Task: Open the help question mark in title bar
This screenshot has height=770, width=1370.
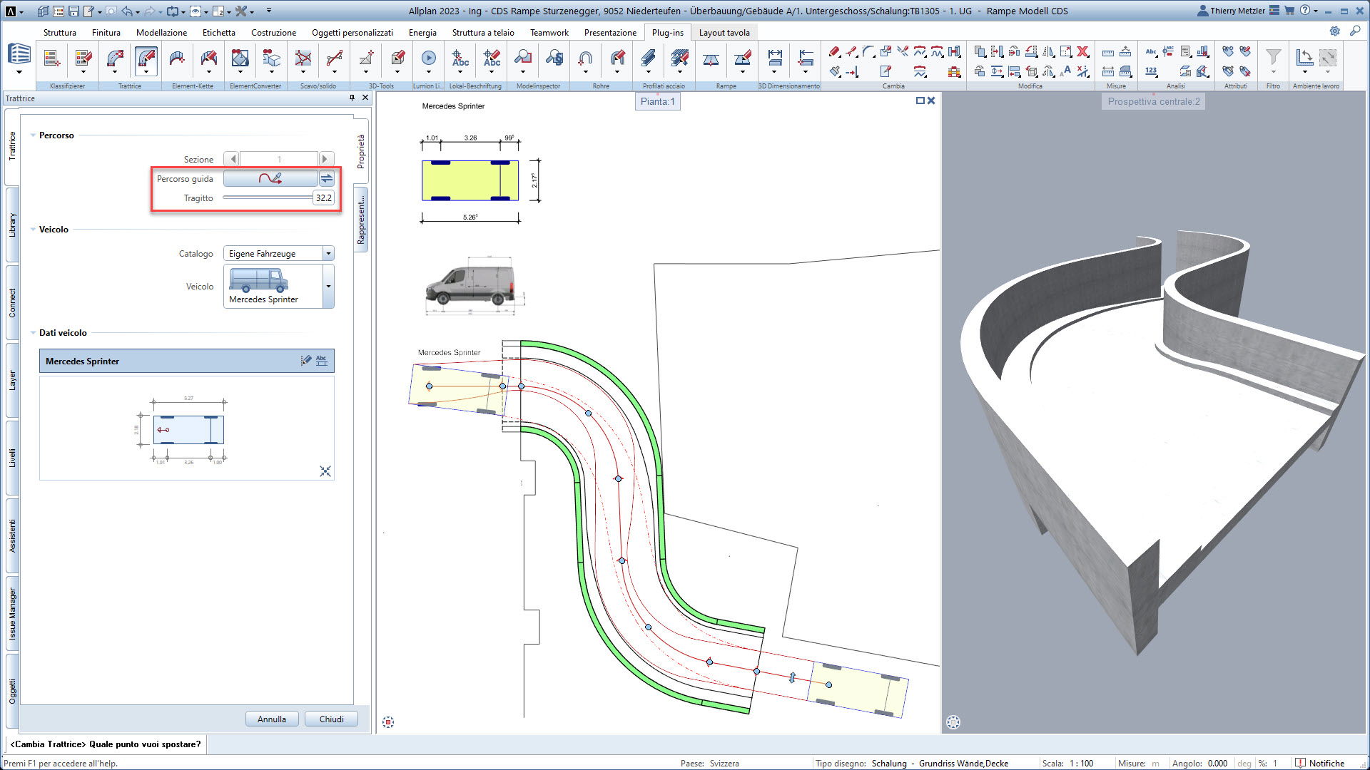Action: point(1305,11)
